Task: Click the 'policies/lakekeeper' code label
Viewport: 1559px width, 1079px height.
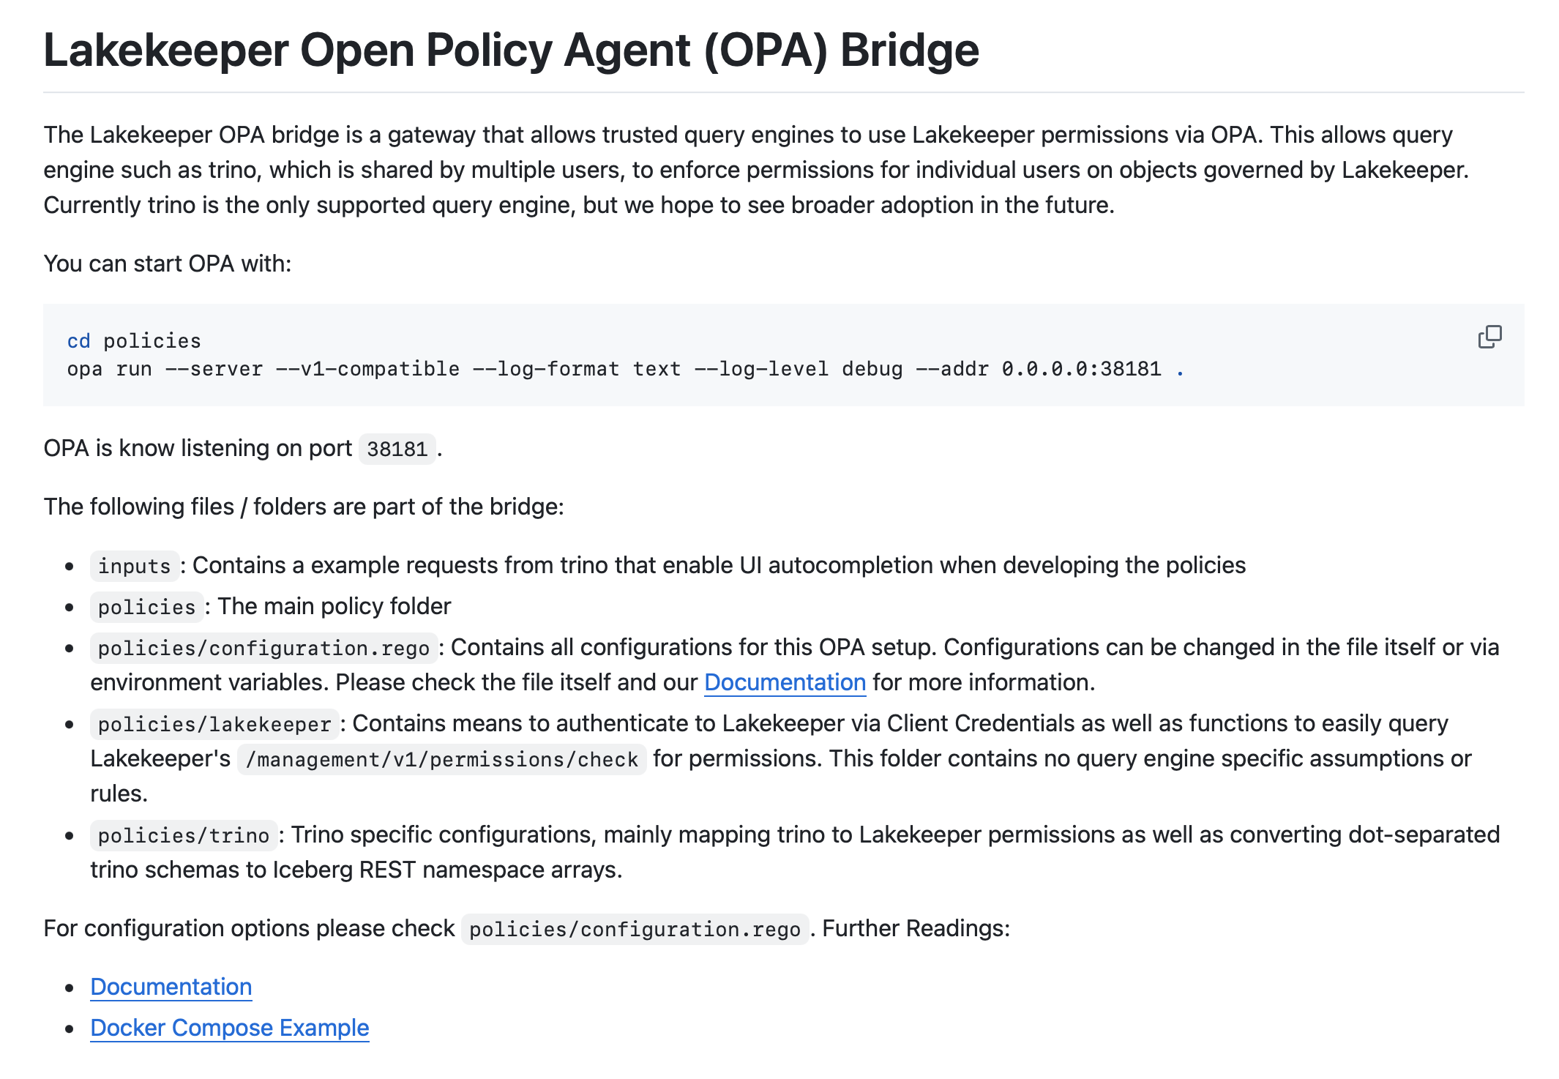Action: (x=214, y=724)
